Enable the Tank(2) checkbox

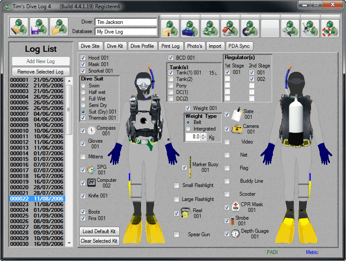tap(171, 79)
